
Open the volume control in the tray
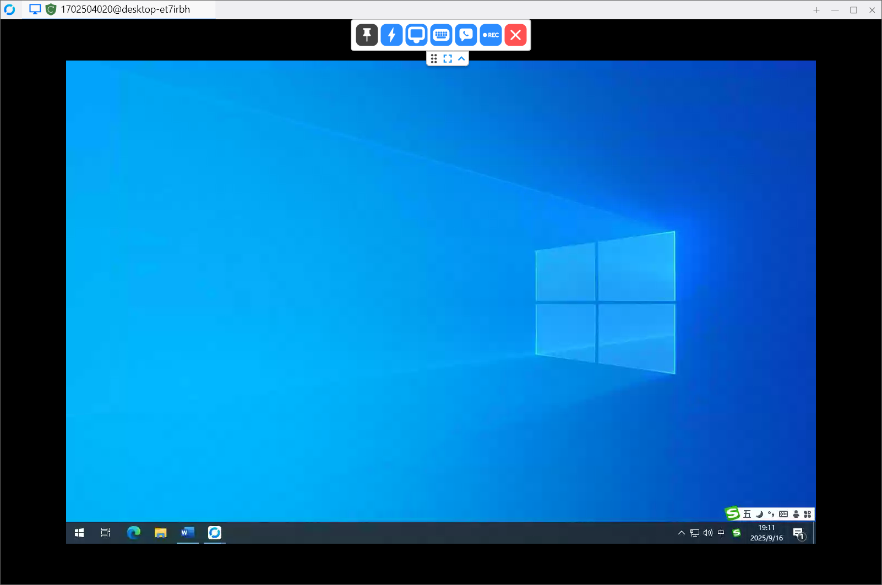click(708, 533)
